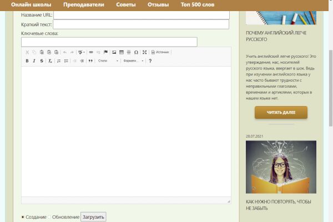Open the Онлайн школы menu item
The image size is (333, 222).
[x=31, y=4]
